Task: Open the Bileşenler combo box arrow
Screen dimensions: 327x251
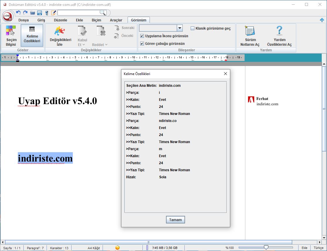Action: [x=180, y=28]
